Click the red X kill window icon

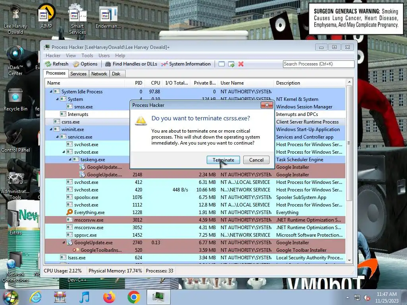(x=241, y=64)
